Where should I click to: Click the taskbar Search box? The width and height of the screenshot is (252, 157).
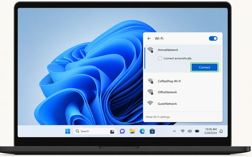click(95, 131)
